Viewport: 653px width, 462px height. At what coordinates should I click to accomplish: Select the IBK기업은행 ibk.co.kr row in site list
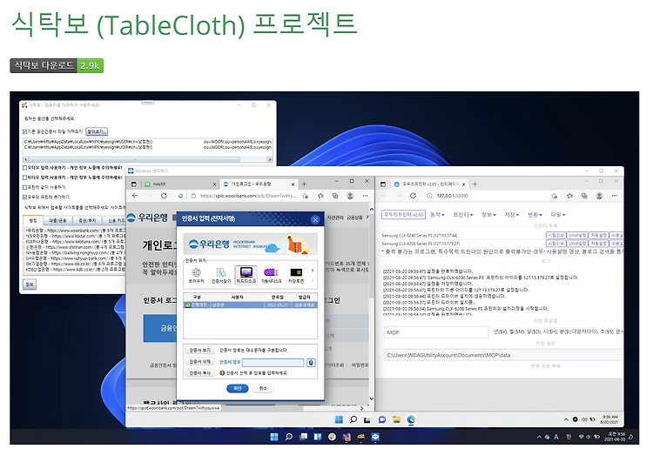(75, 264)
